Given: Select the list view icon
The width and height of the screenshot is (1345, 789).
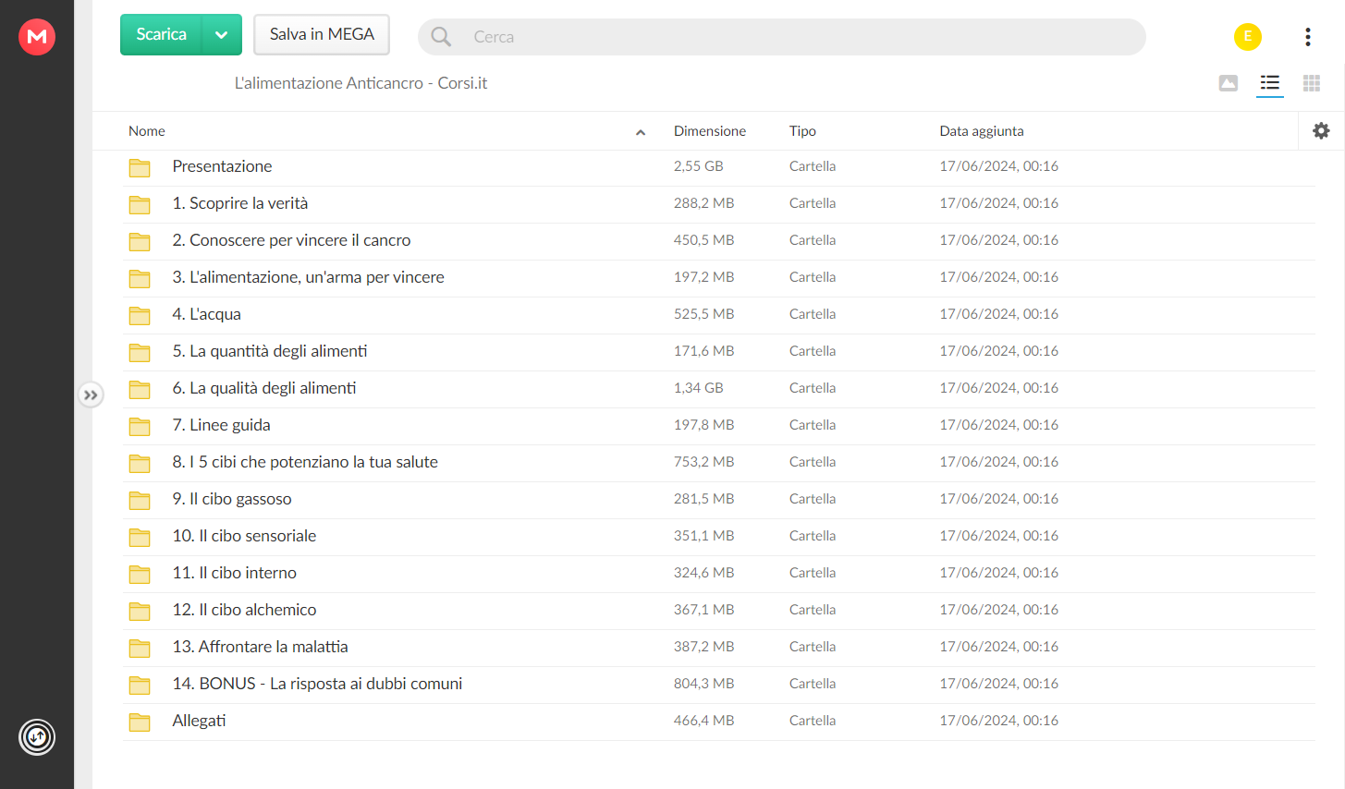Looking at the screenshot, I should click(x=1270, y=83).
